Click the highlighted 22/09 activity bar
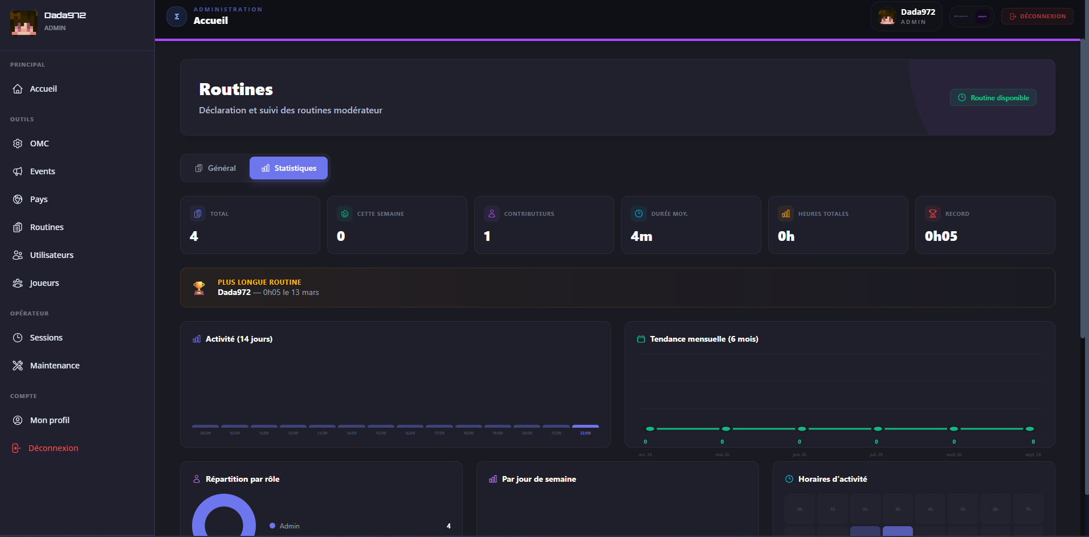Image resolution: width=1089 pixels, height=537 pixels. [x=585, y=426]
